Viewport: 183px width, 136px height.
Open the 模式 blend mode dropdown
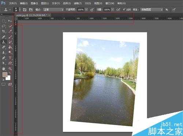(53, 10)
